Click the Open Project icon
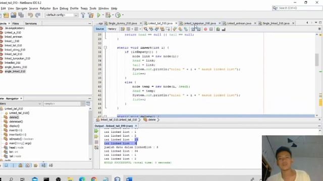The image size is (323, 181). (14, 15)
